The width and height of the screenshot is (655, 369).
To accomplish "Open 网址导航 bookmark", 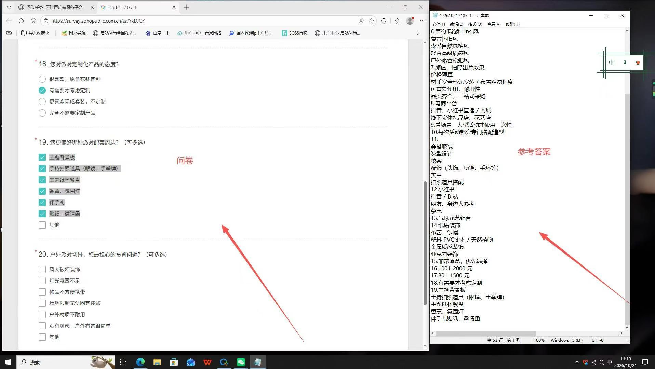I will pos(73,33).
